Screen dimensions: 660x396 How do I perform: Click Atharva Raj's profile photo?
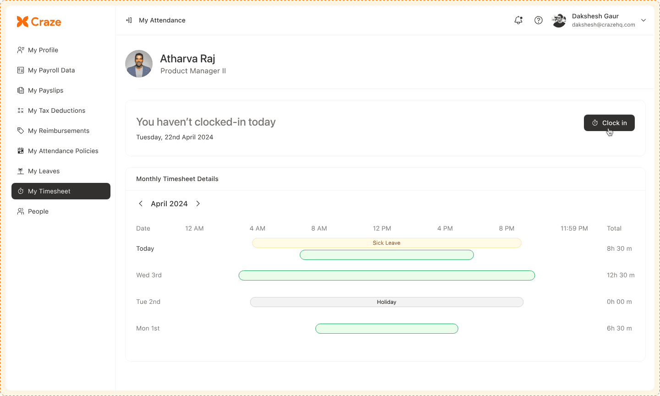[x=139, y=64]
